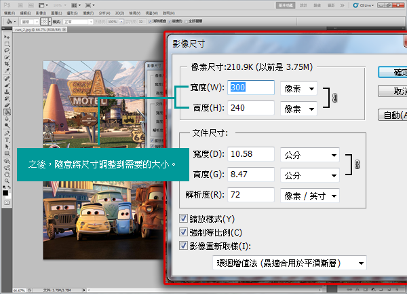Select the Crop tool
This screenshot has width=407, height=294.
pos(7,64)
